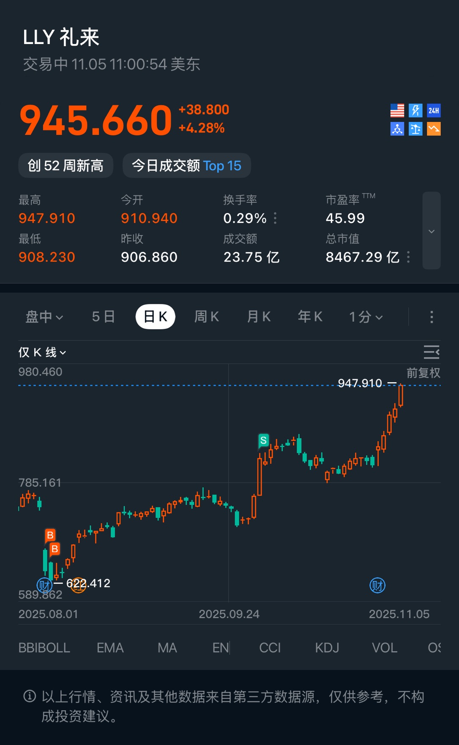459x745 pixels.
Task: Tap the 创52周新高 tag
Action: (x=66, y=166)
